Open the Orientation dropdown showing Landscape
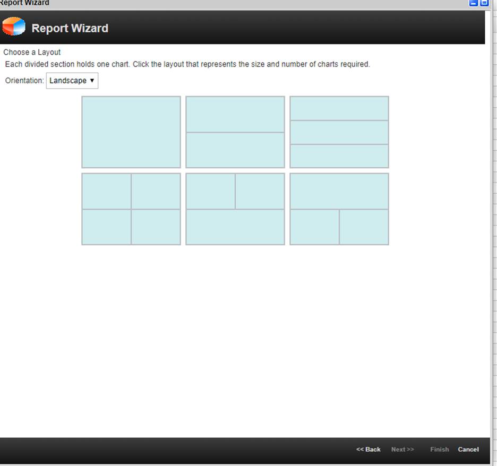 coord(72,81)
